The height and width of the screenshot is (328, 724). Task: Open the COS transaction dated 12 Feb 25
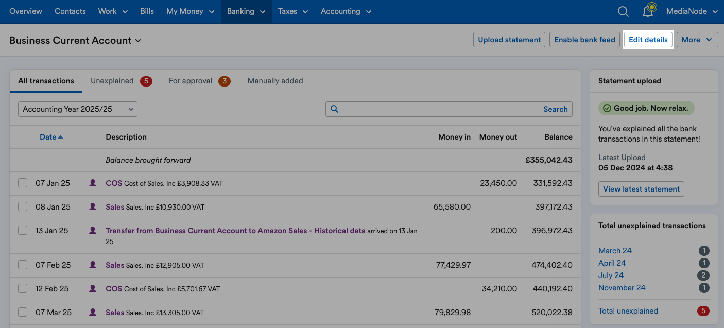(x=114, y=288)
